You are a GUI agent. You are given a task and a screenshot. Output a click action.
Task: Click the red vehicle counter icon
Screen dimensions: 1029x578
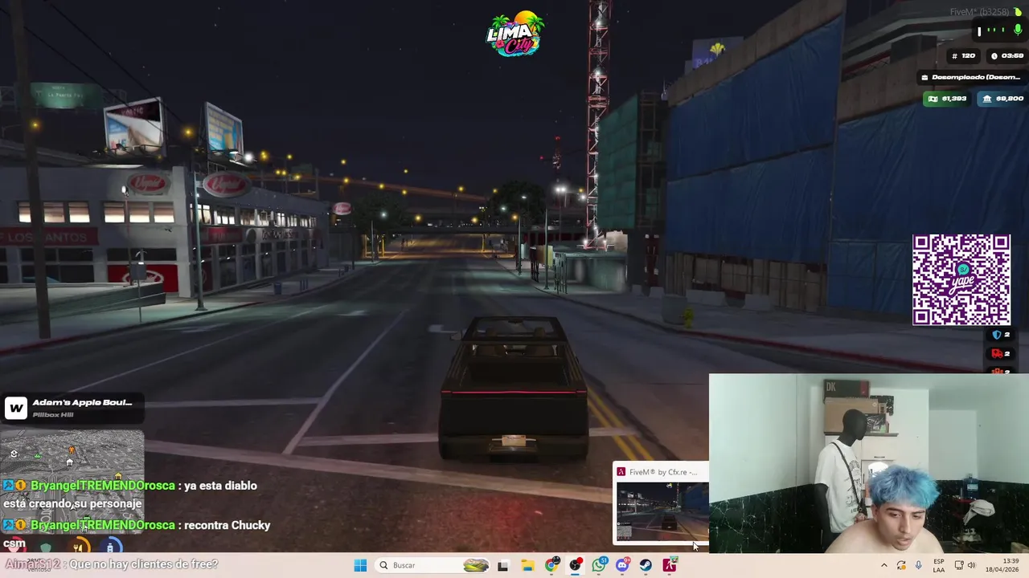(997, 354)
